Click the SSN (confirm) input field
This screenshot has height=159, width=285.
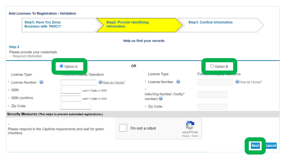pyautogui.click(x=70, y=99)
